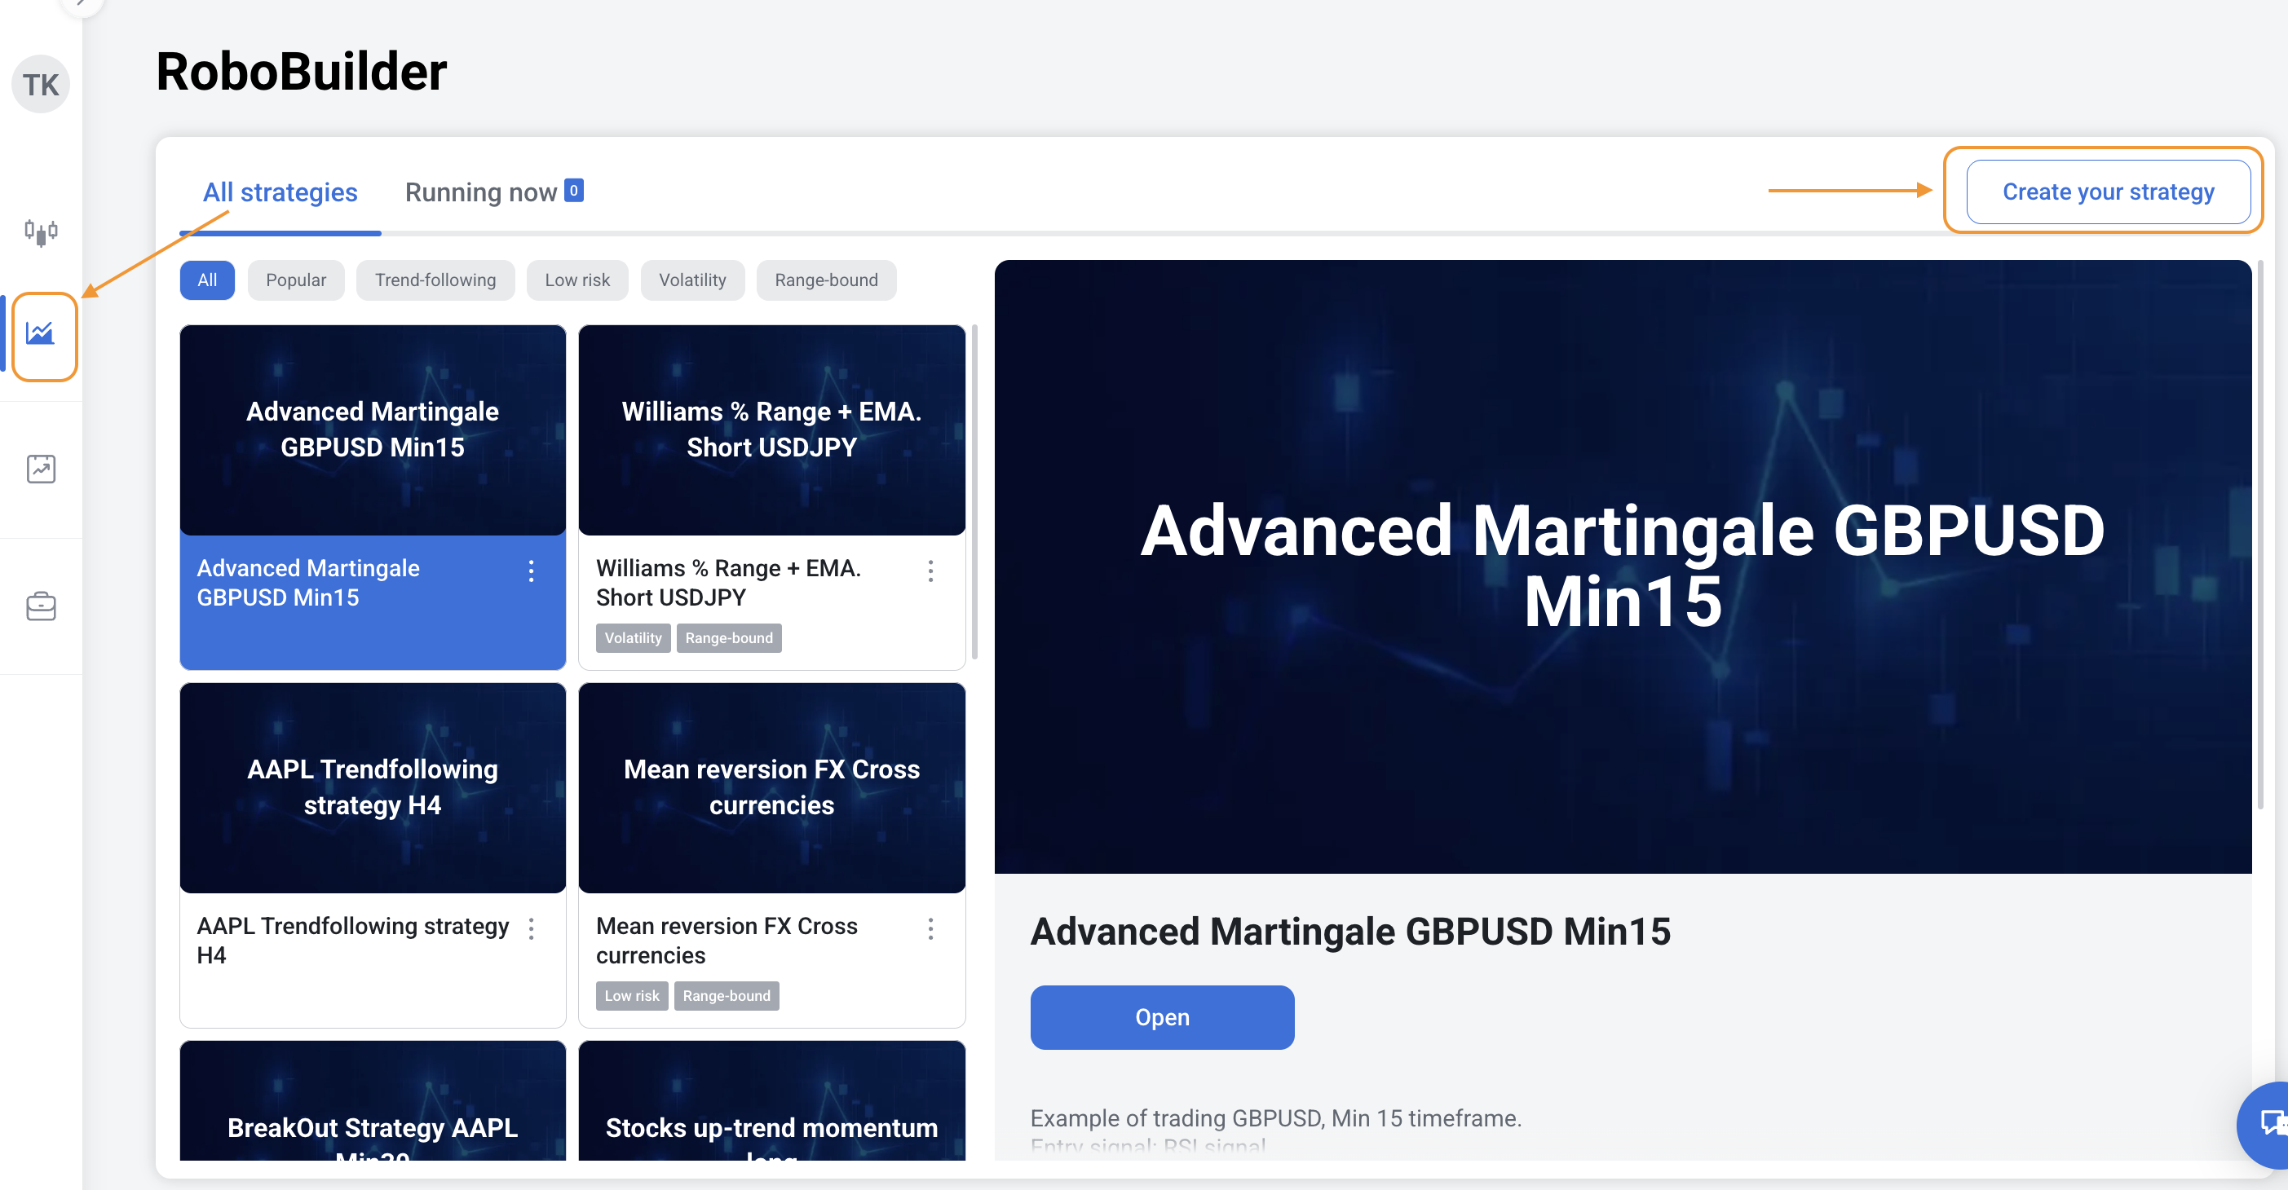2288x1190 pixels.
Task: Click the TK user avatar
Action: pyautogui.click(x=41, y=86)
